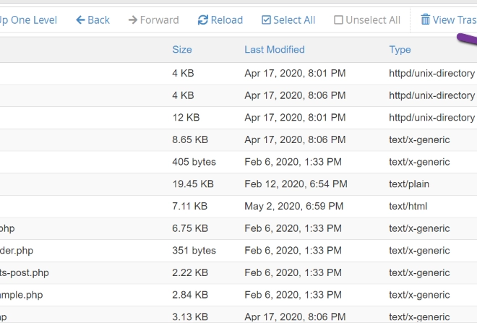Select the 405 bytes text/x-generic row
The width and height of the screenshot is (477, 323).
[239, 162]
